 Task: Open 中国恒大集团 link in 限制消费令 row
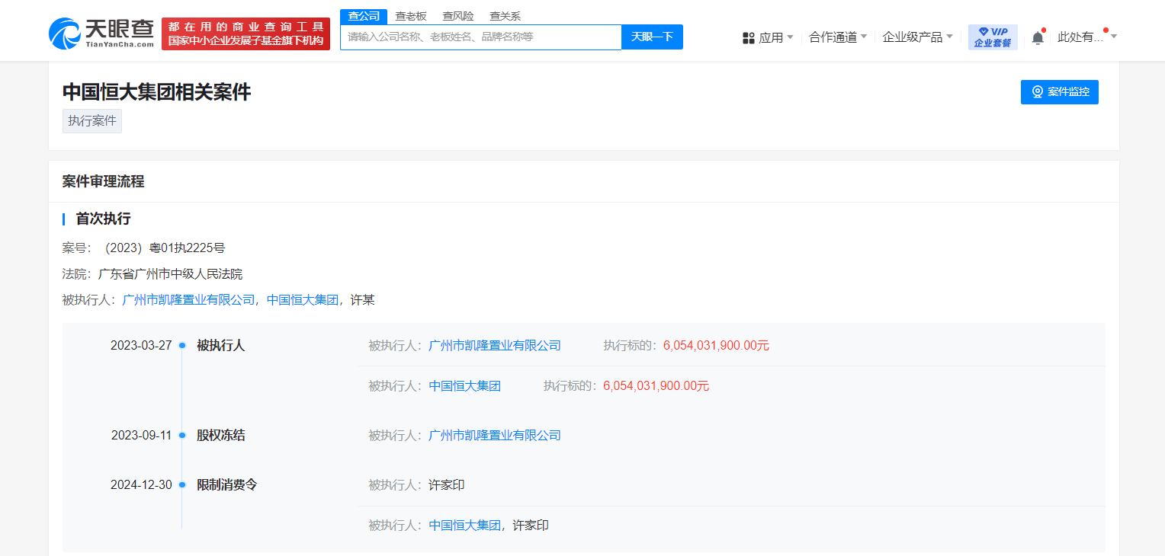(465, 525)
